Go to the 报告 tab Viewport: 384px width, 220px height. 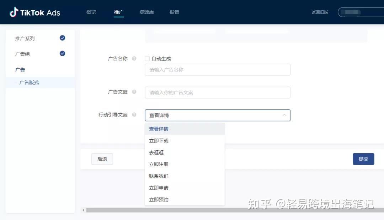174,12
